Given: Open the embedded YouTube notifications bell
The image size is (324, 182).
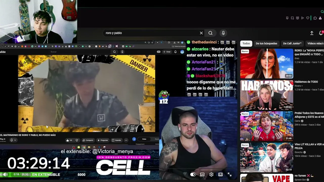Looking at the screenshot, I should point(175,52).
